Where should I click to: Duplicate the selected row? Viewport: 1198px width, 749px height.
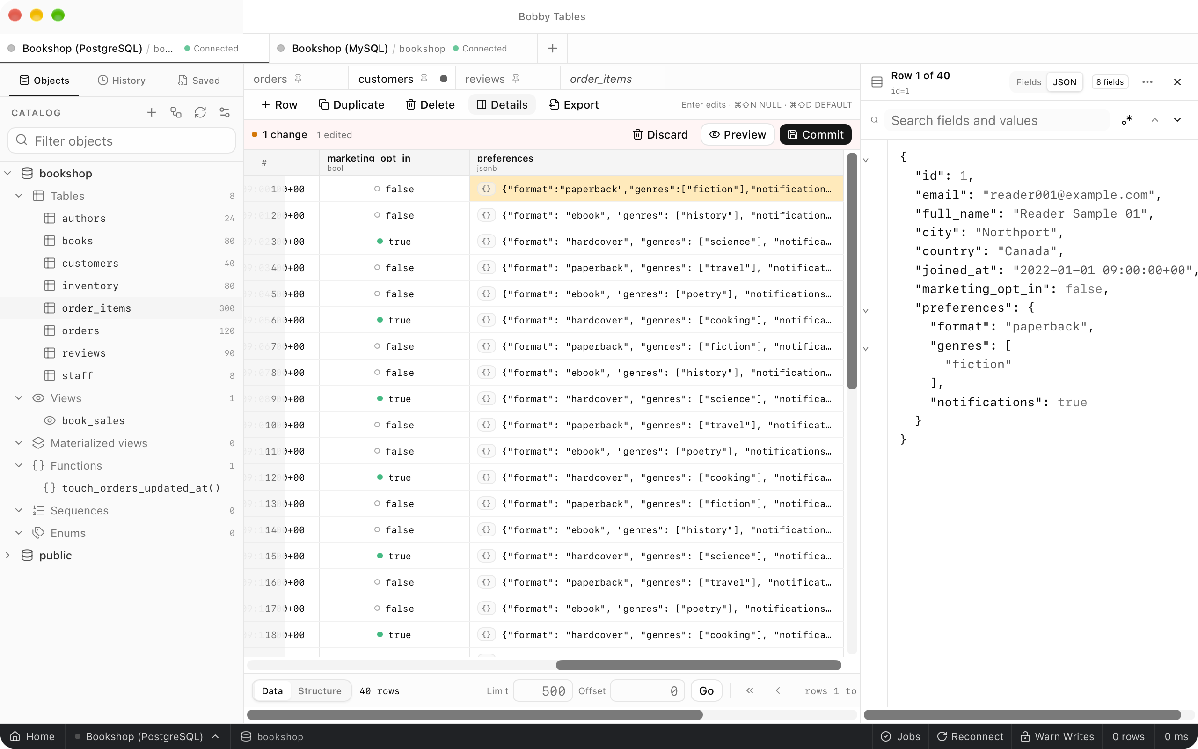tap(351, 104)
